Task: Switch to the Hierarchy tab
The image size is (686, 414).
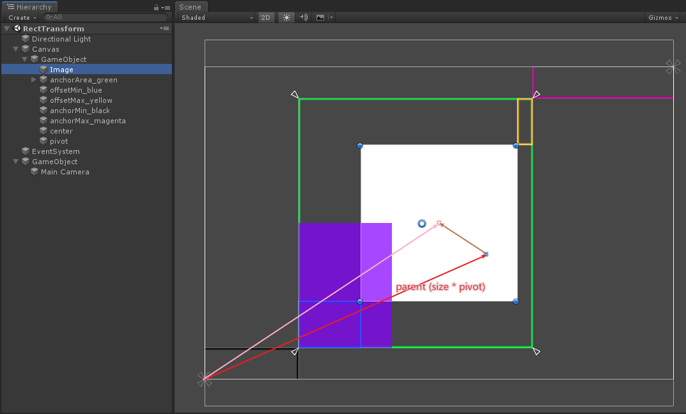Action: click(29, 7)
